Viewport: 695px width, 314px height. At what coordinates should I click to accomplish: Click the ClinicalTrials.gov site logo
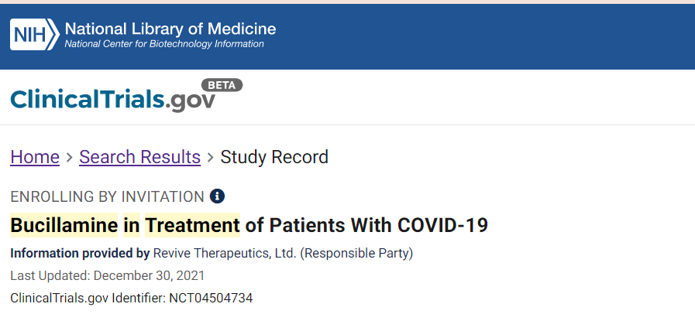point(112,99)
